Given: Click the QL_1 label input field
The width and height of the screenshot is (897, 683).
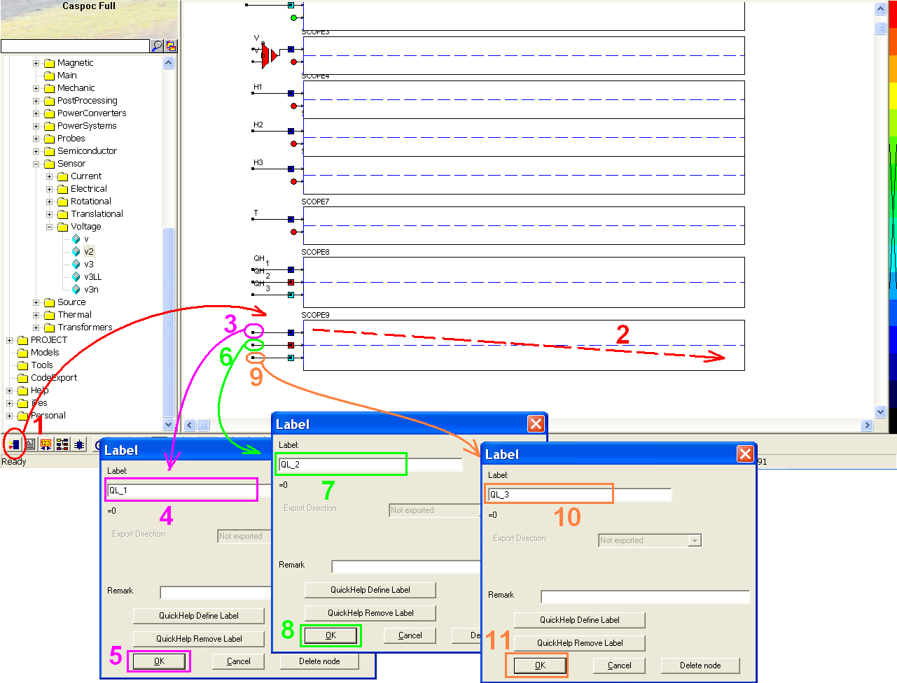Looking at the screenshot, I should click(189, 491).
